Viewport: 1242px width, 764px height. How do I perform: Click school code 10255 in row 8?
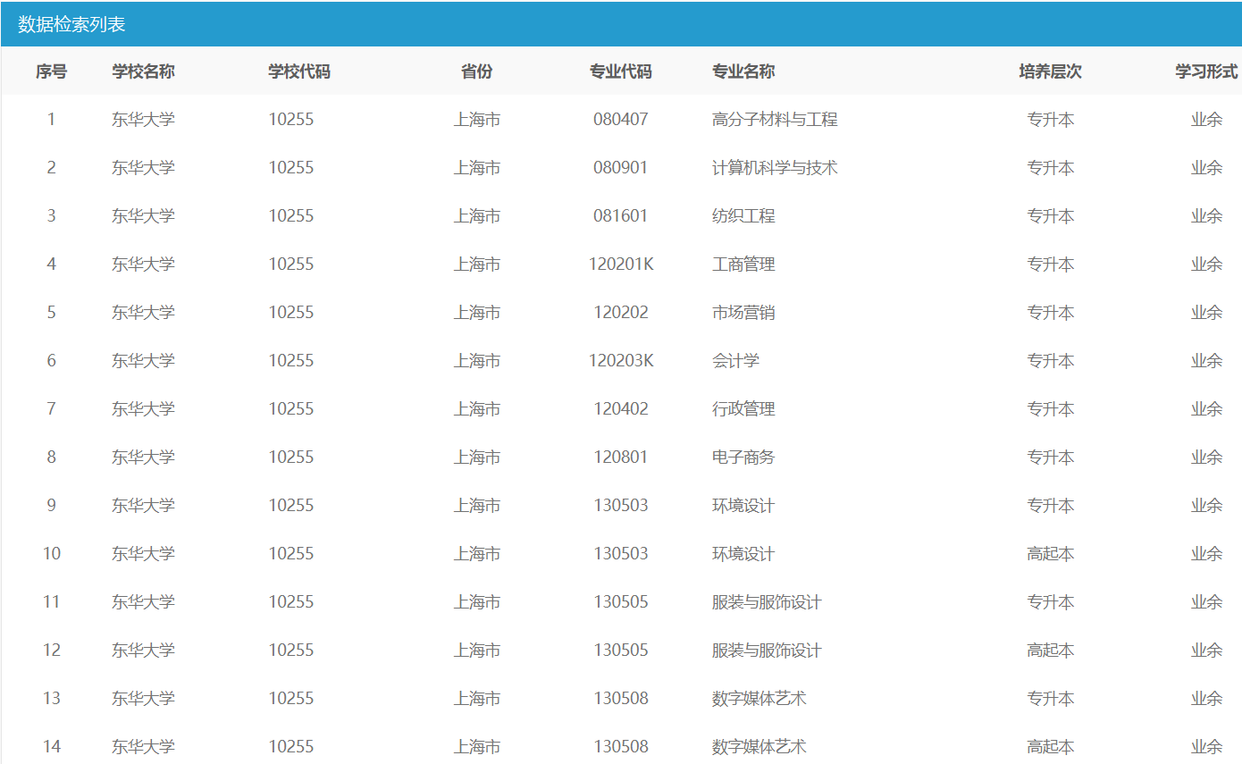(x=291, y=458)
